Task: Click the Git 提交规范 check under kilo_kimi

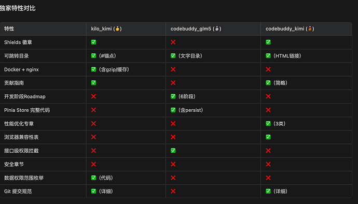Action: [93, 191]
